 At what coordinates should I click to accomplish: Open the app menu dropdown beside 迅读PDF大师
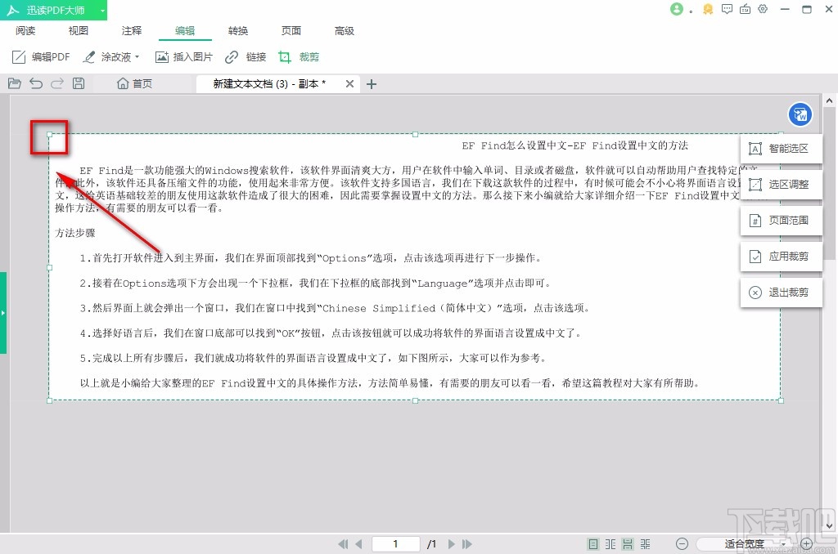click(102, 10)
